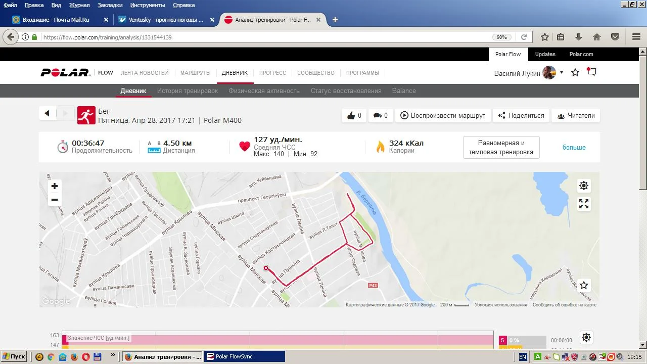Screen dimensions: 647x364
Task: Expand hidden quick launch items chevron
Action: point(114,356)
